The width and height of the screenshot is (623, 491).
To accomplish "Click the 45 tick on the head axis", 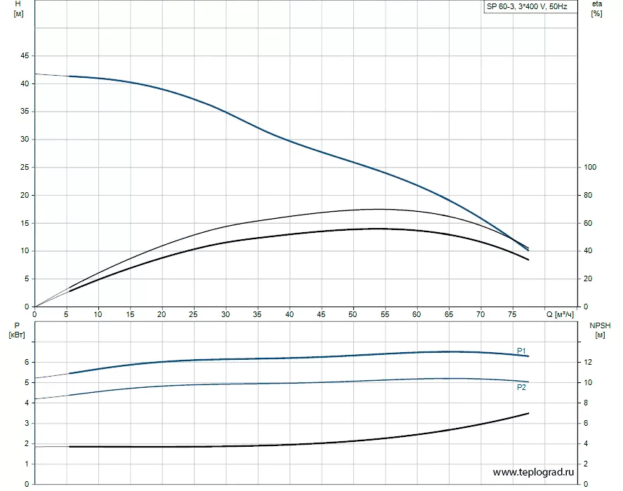I will pos(25,56).
